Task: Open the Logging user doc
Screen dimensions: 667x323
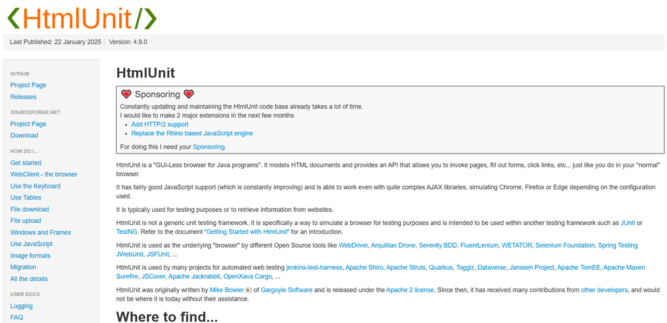Action: [21, 306]
